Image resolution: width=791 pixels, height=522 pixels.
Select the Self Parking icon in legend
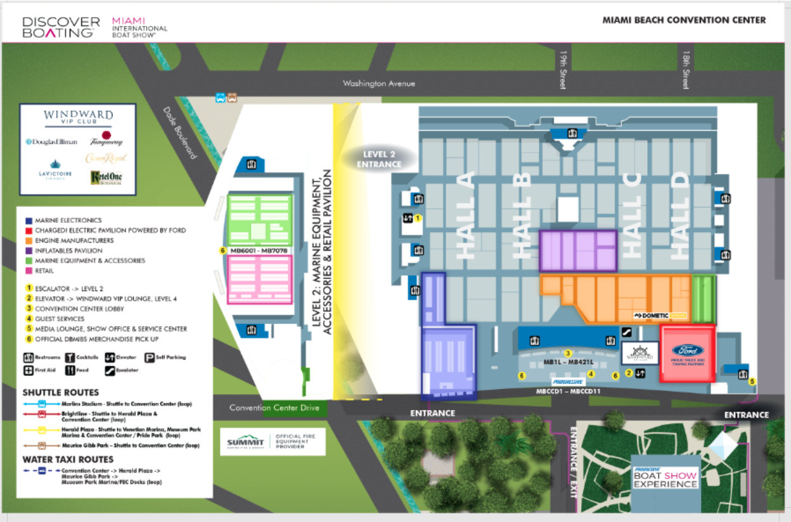tap(150, 357)
